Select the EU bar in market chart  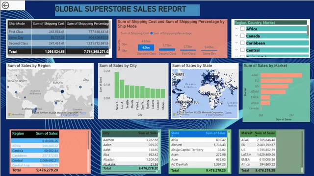click(x=277, y=81)
